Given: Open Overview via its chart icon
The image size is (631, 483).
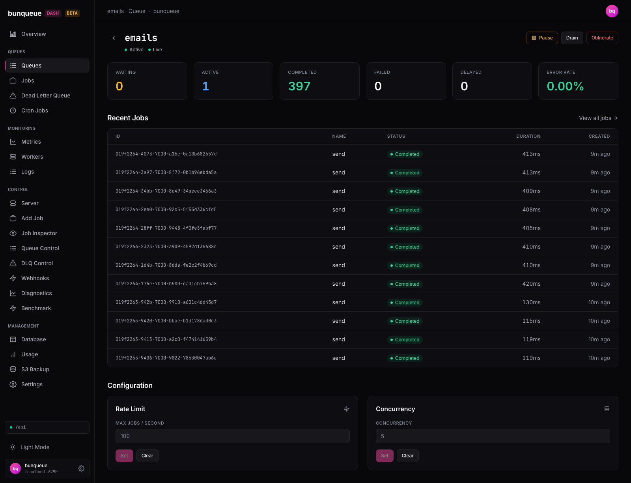Looking at the screenshot, I should (13, 34).
